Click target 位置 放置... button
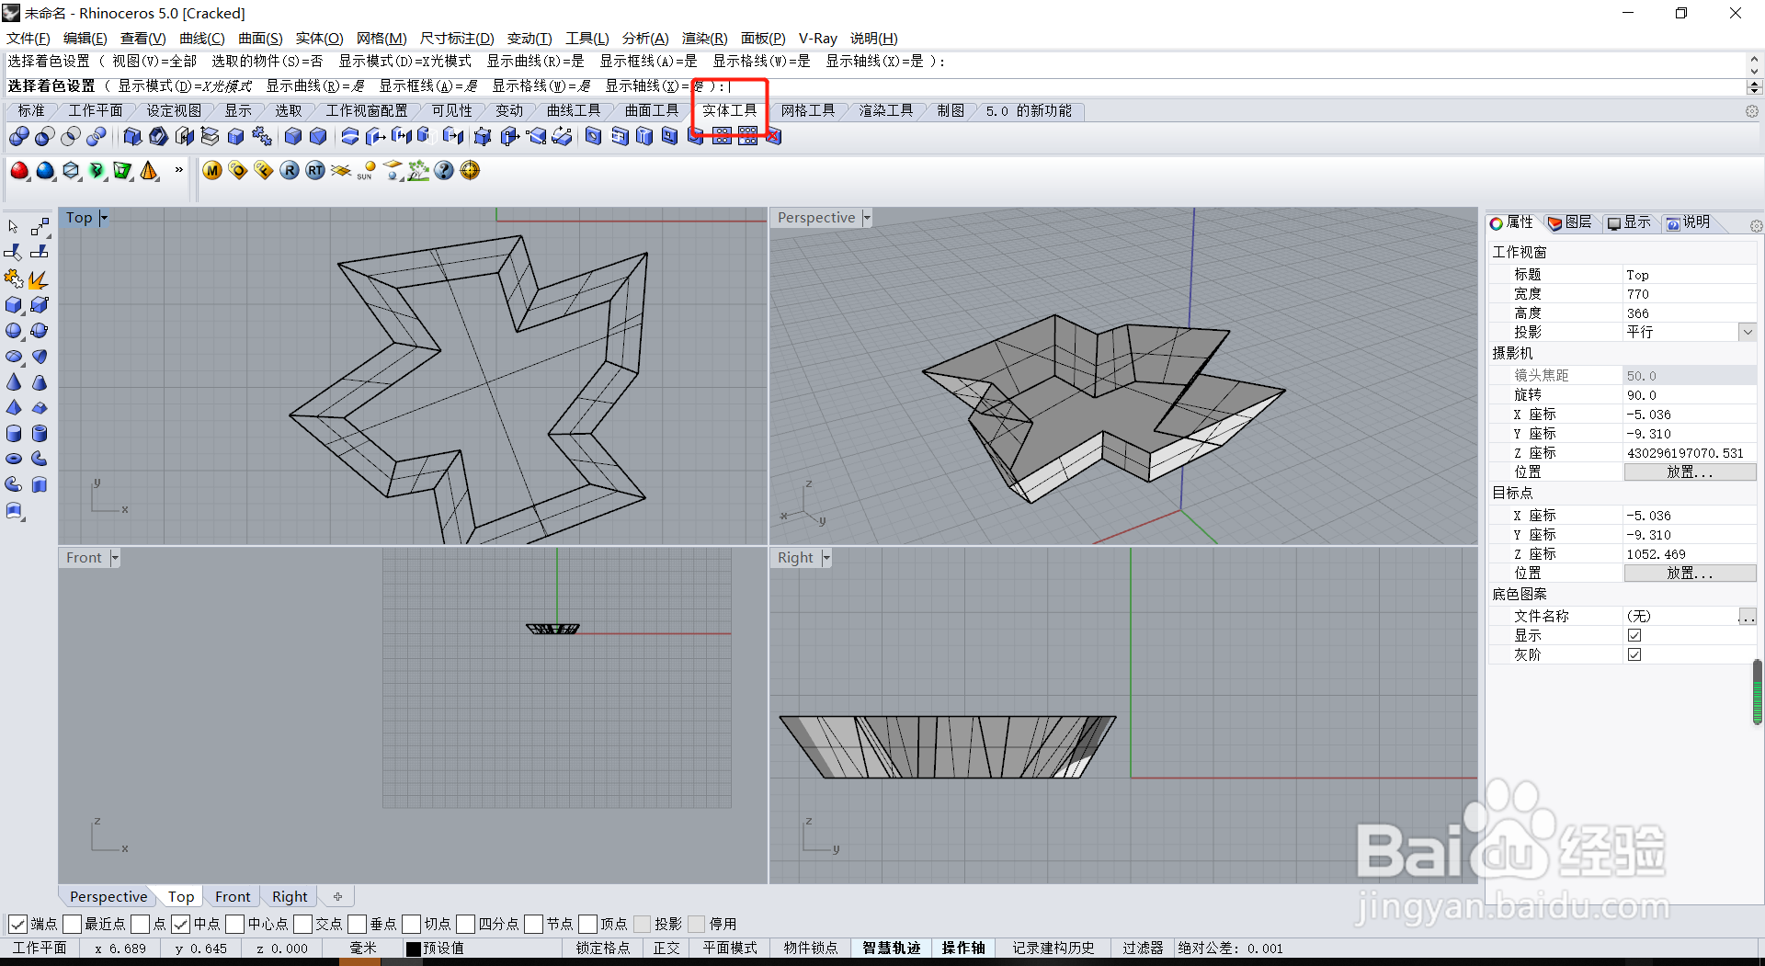The image size is (1765, 966). pyautogui.click(x=1690, y=574)
